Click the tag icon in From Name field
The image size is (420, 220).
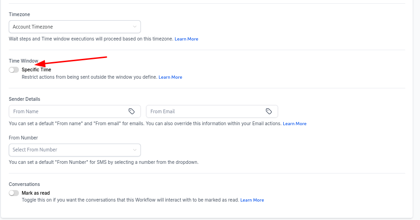click(132, 111)
